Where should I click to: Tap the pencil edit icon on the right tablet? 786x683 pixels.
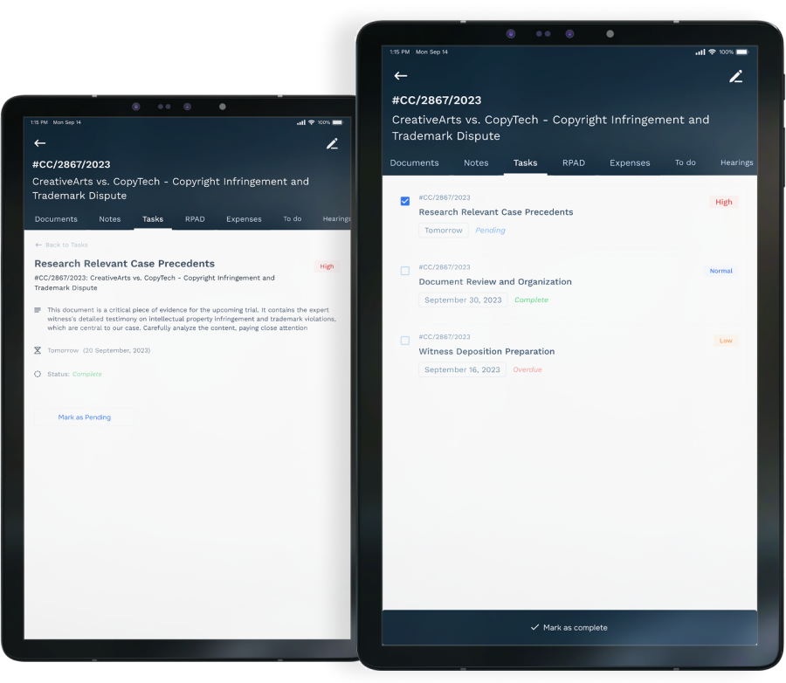pyautogui.click(x=735, y=76)
